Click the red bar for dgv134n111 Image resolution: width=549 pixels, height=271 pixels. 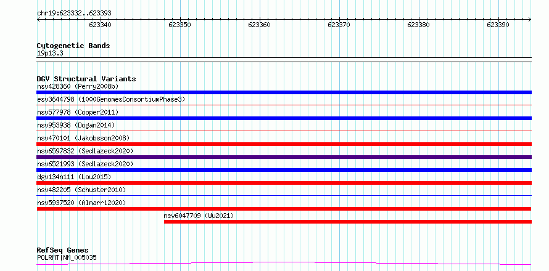point(284,183)
